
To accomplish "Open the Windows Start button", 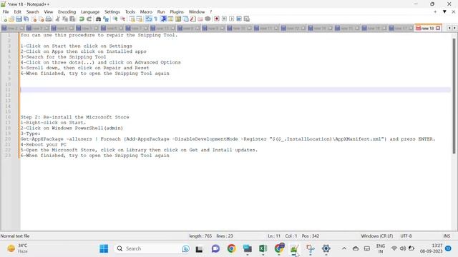I will pyautogui.click(x=104, y=248).
